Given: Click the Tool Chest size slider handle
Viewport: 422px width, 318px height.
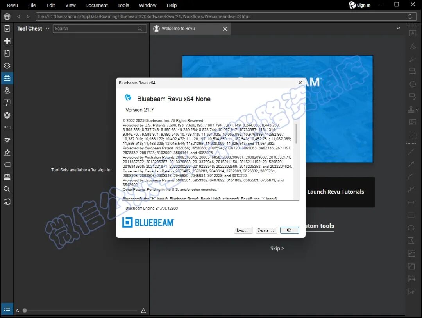Looking at the screenshot, I should [25, 311].
